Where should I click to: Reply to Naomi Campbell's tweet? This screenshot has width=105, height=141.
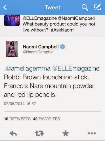coord(13,133)
